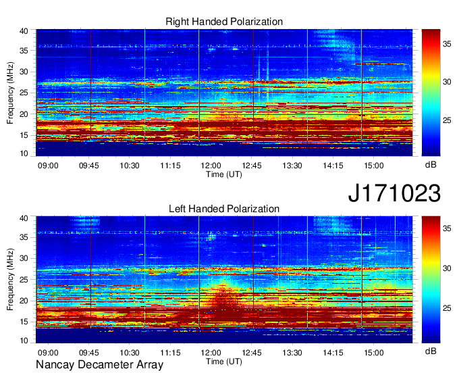Click the J171023 observation label
The image size is (459, 373).
pos(394,193)
